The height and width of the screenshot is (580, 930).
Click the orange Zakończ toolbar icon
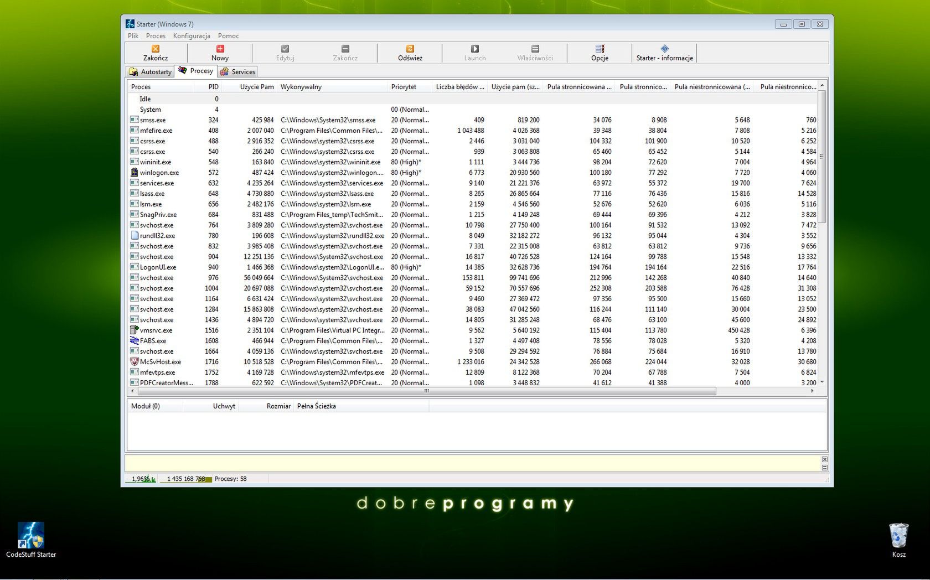(156, 49)
